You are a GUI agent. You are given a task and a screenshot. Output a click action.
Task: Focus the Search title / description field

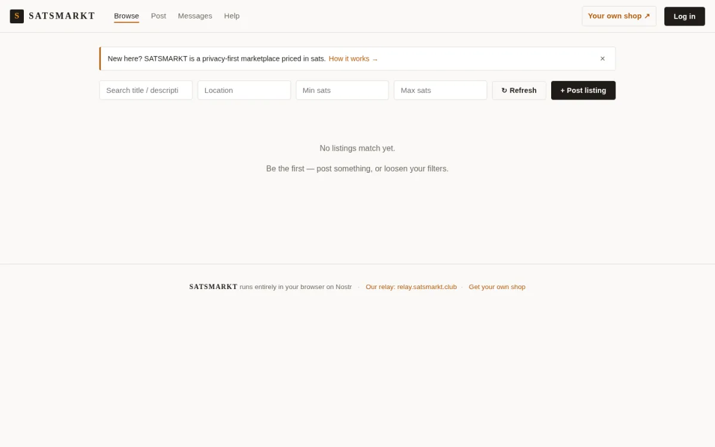tap(146, 90)
